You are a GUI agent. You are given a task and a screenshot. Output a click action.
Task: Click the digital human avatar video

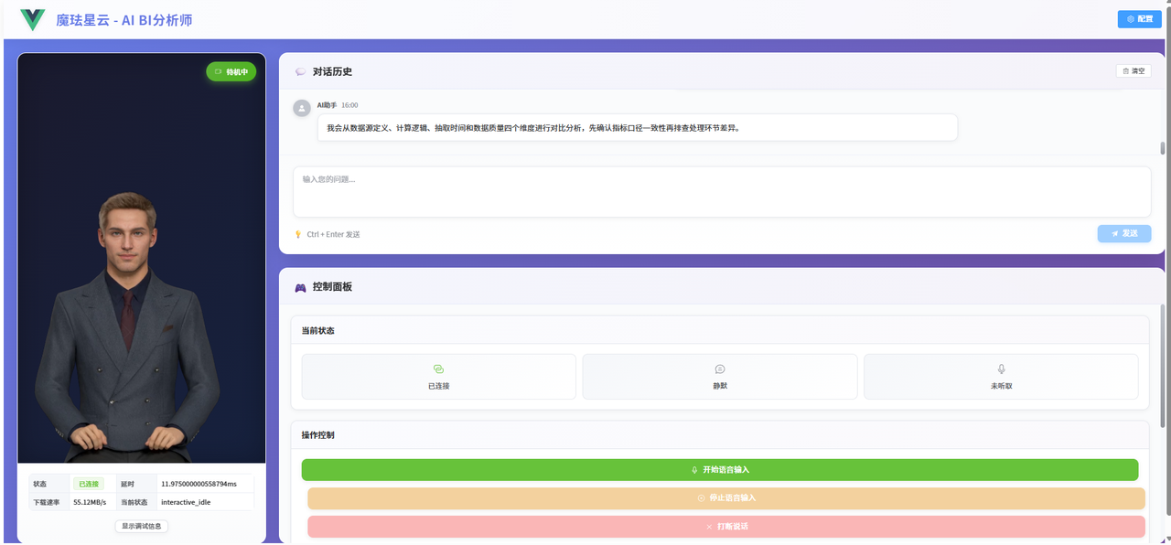tap(142, 258)
